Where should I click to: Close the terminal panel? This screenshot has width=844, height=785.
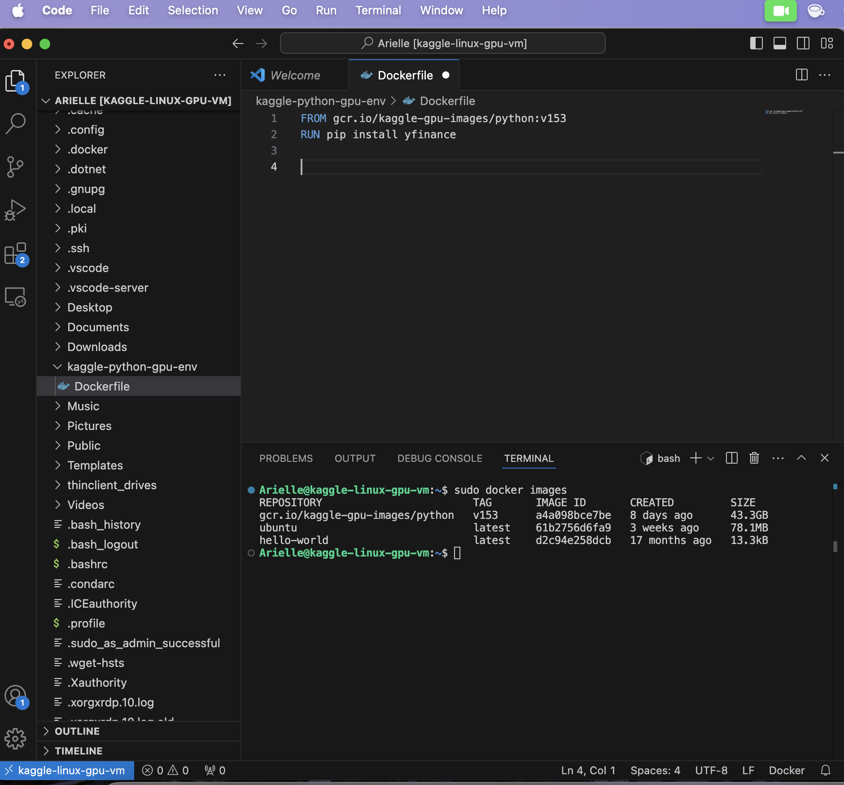click(x=825, y=458)
